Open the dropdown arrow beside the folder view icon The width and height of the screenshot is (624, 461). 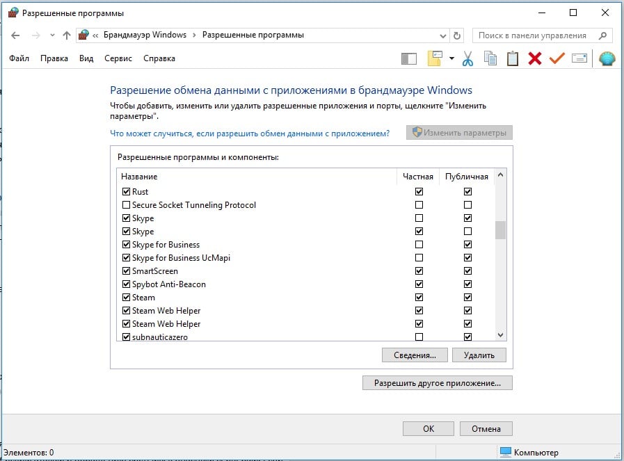[451, 58]
